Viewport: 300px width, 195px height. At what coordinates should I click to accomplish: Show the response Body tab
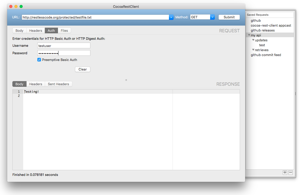pos(19,84)
